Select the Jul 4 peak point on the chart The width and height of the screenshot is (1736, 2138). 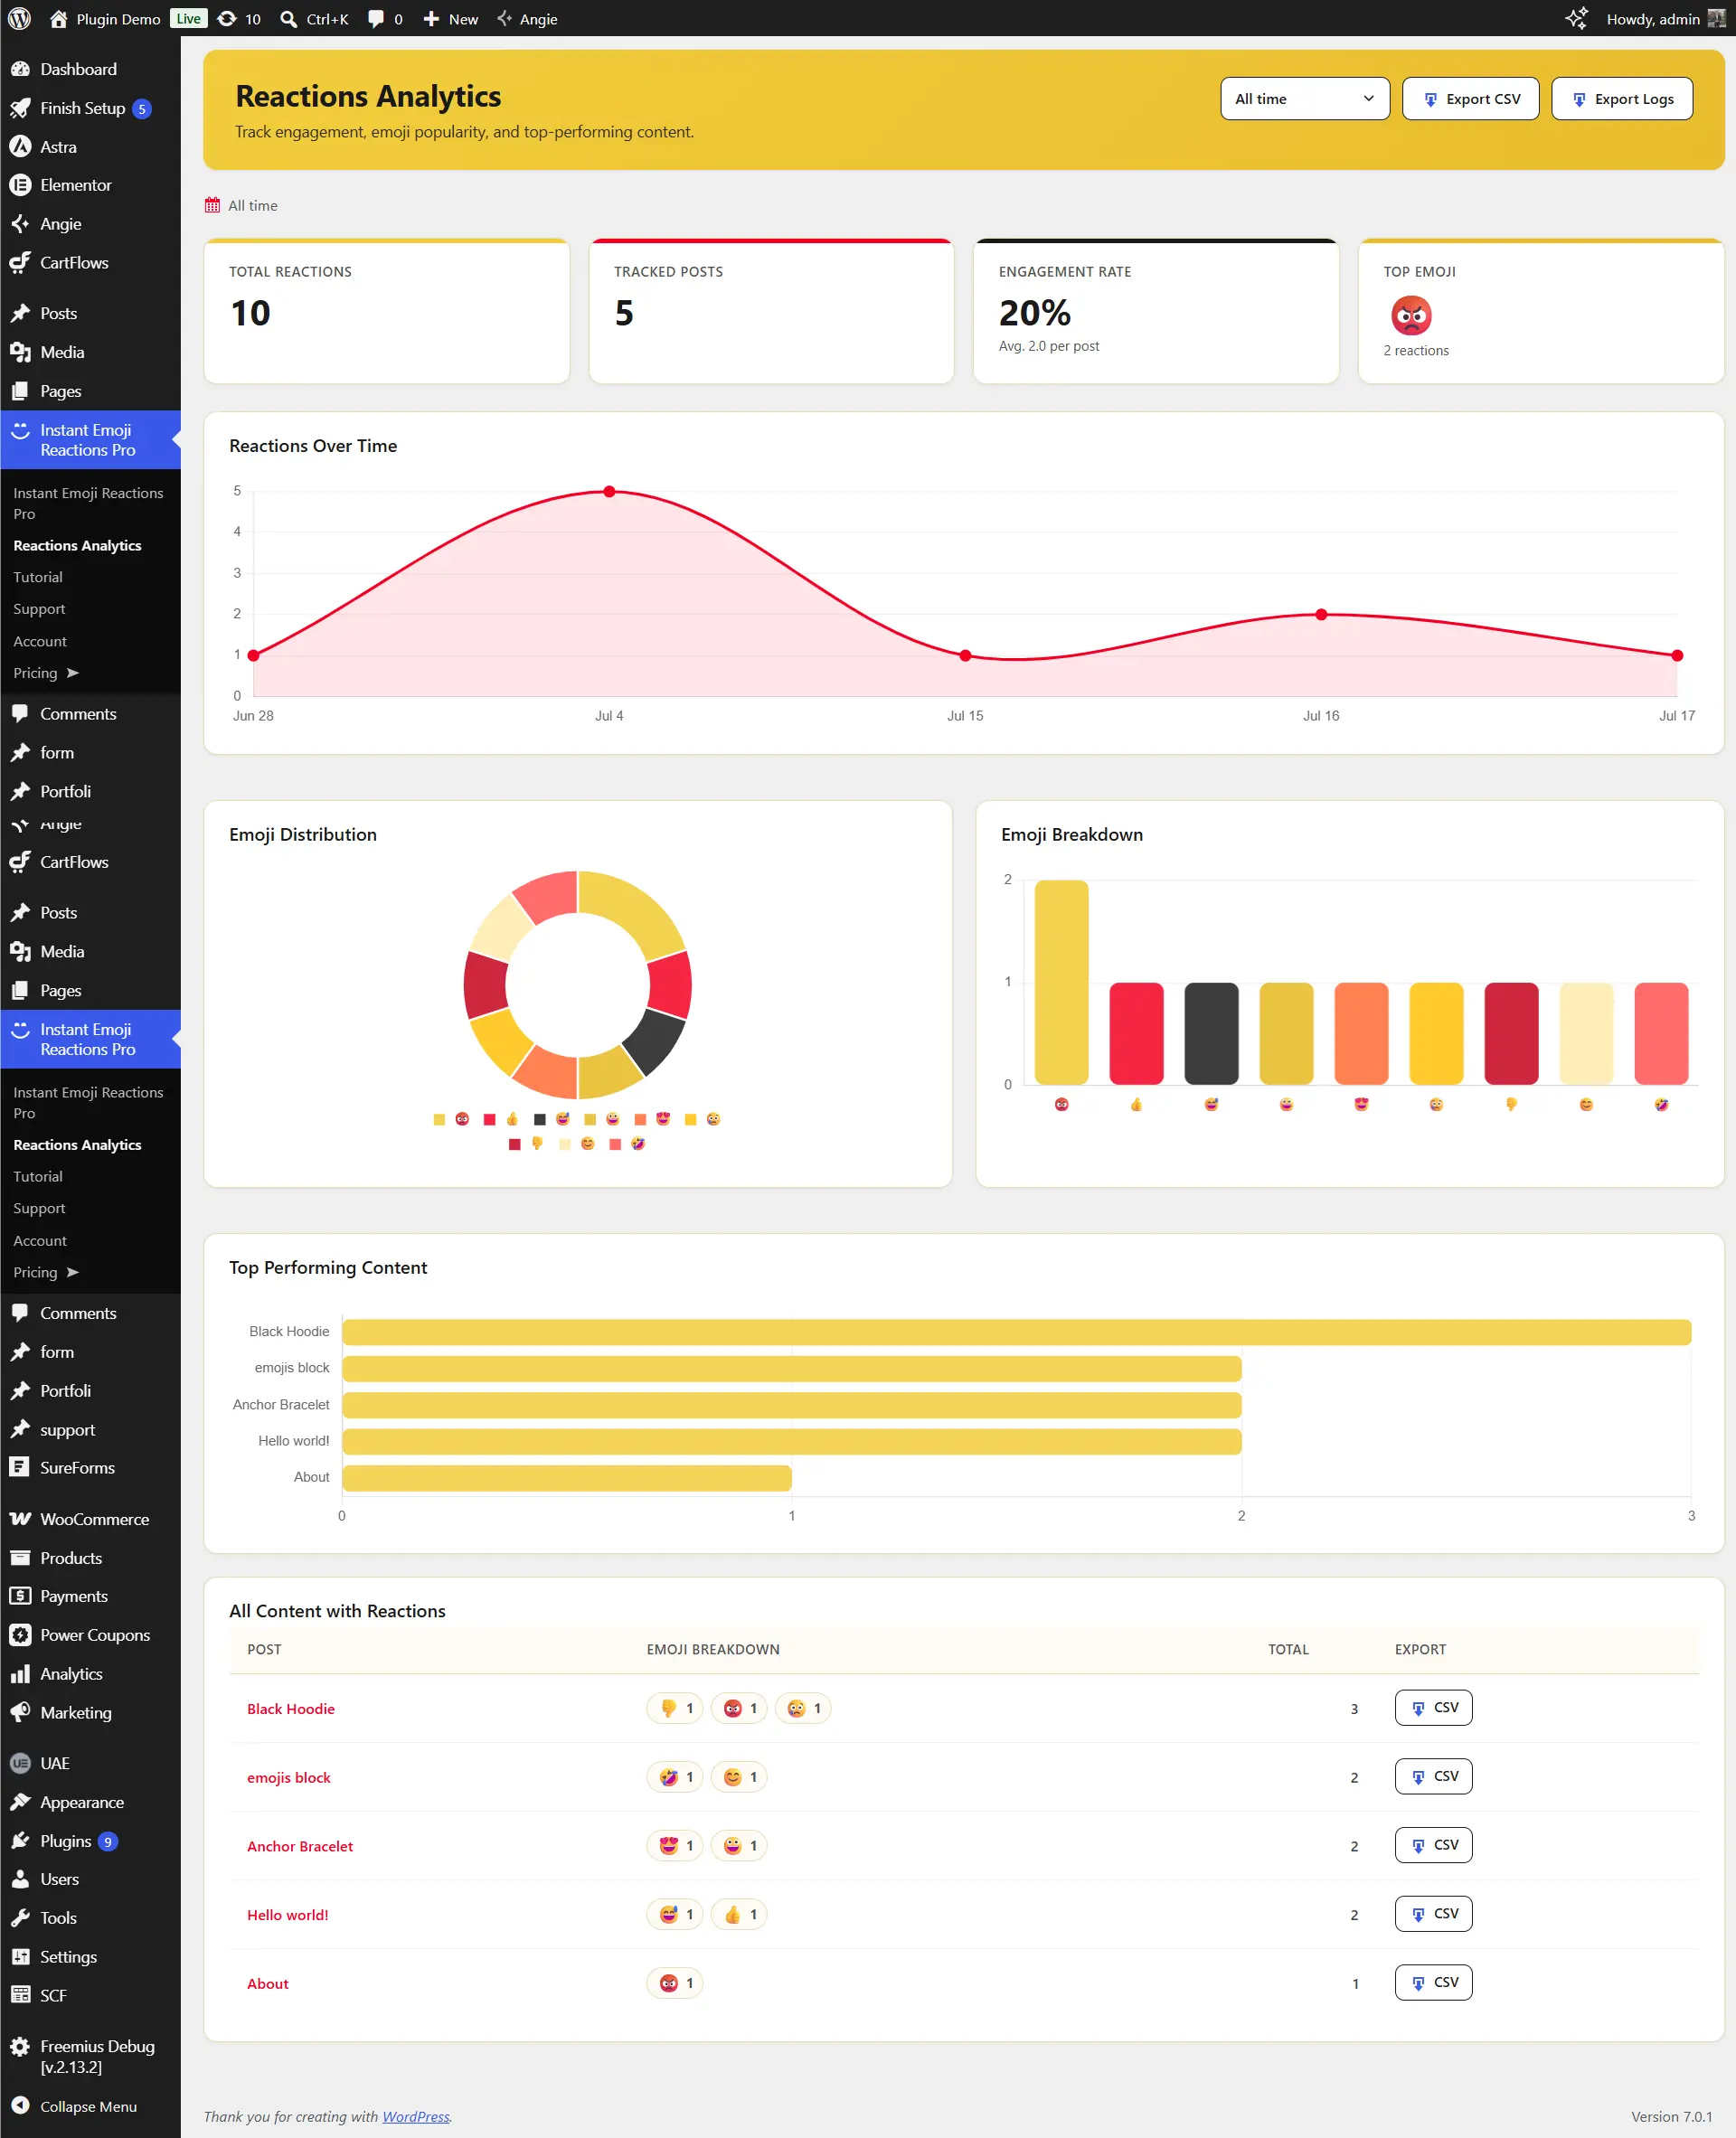coord(609,492)
